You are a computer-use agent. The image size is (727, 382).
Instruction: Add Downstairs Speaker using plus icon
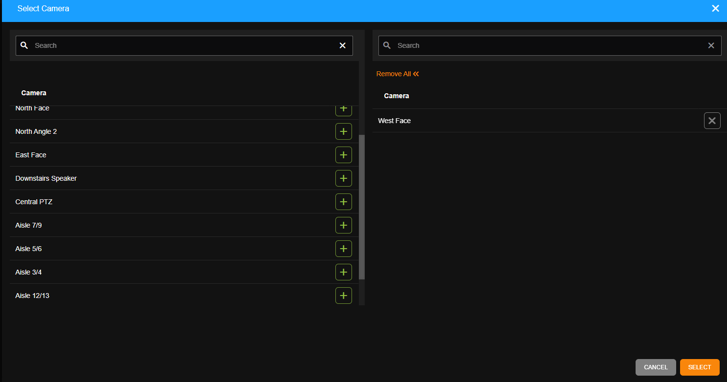(x=344, y=178)
